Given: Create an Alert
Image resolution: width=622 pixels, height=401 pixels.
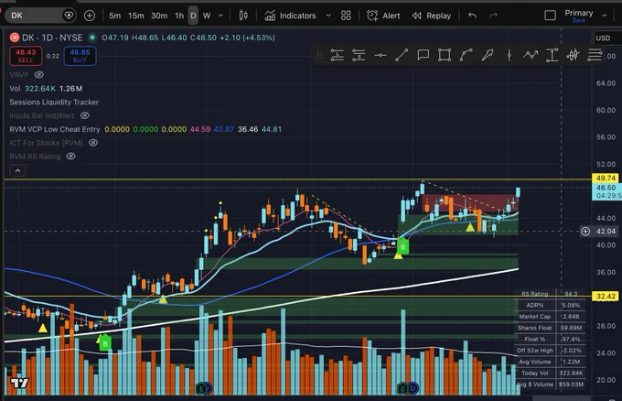Looking at the screenshot, I should click(x=383, y=16).
